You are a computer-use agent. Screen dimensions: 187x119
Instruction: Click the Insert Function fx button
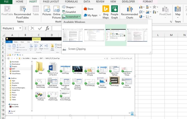coord(47,28)
